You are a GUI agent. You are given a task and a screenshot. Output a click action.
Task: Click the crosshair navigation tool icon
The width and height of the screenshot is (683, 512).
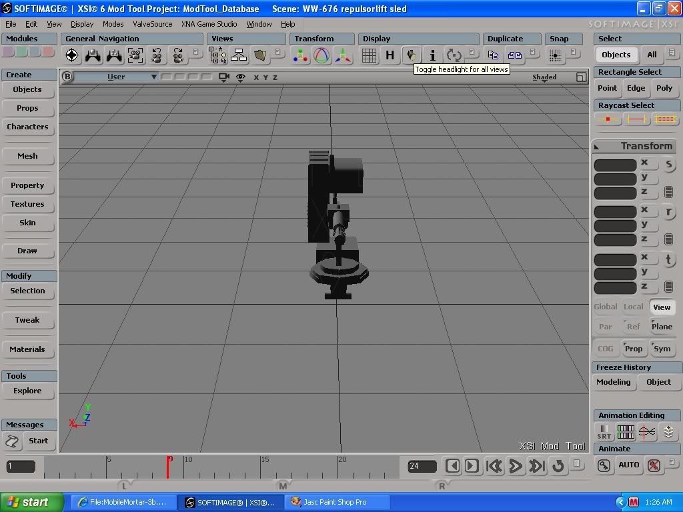click(x=72, y=55)
